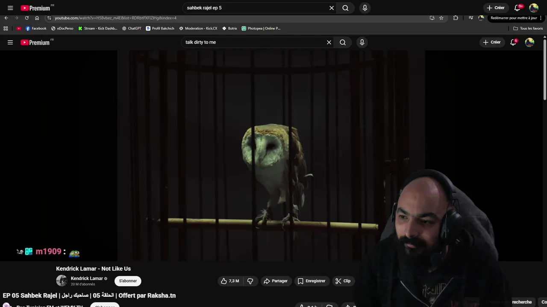This screenshot has height=307, width=547.
Task: Click the page vertical scrollbar
Action: 545,70
